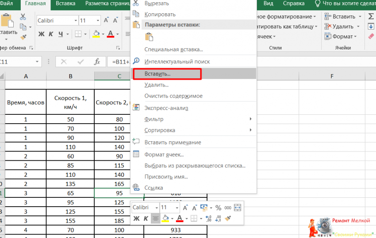Viewport: 376px width, 238px height.
Task: Click the paste option clipboard icon in context menu
Action: point(149,37)
